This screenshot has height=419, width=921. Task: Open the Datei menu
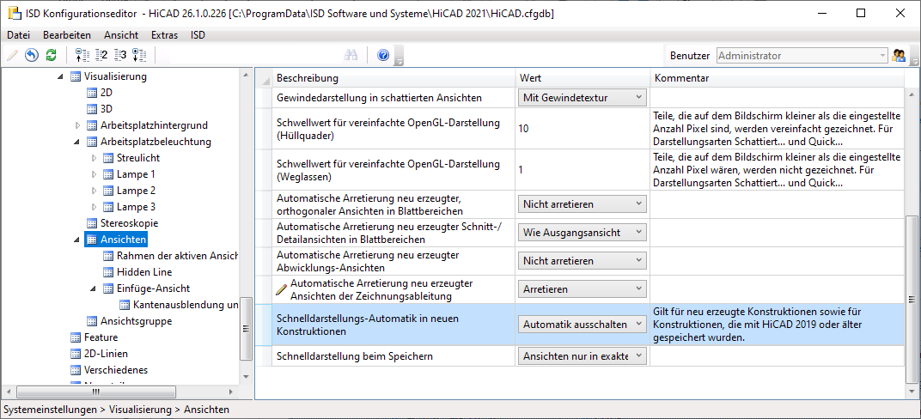[18, 34]
